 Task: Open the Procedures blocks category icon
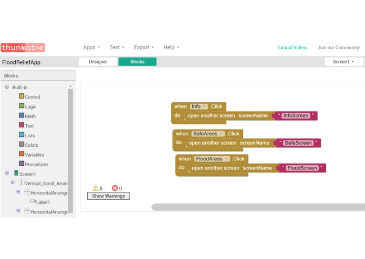coord(22,164)
